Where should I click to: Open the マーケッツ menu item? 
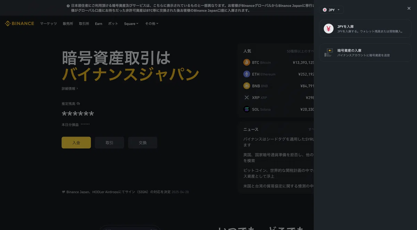click(48, 24)
